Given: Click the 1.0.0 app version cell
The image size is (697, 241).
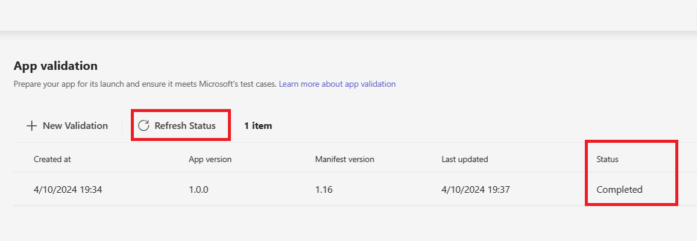Looking at the screenshot, I should point(200,189).
